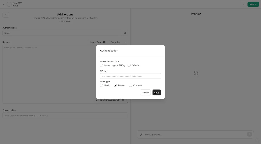This screenshot has height=144, width=261.
Task: Open authentication settings gear icon
Action: point(125,33)
